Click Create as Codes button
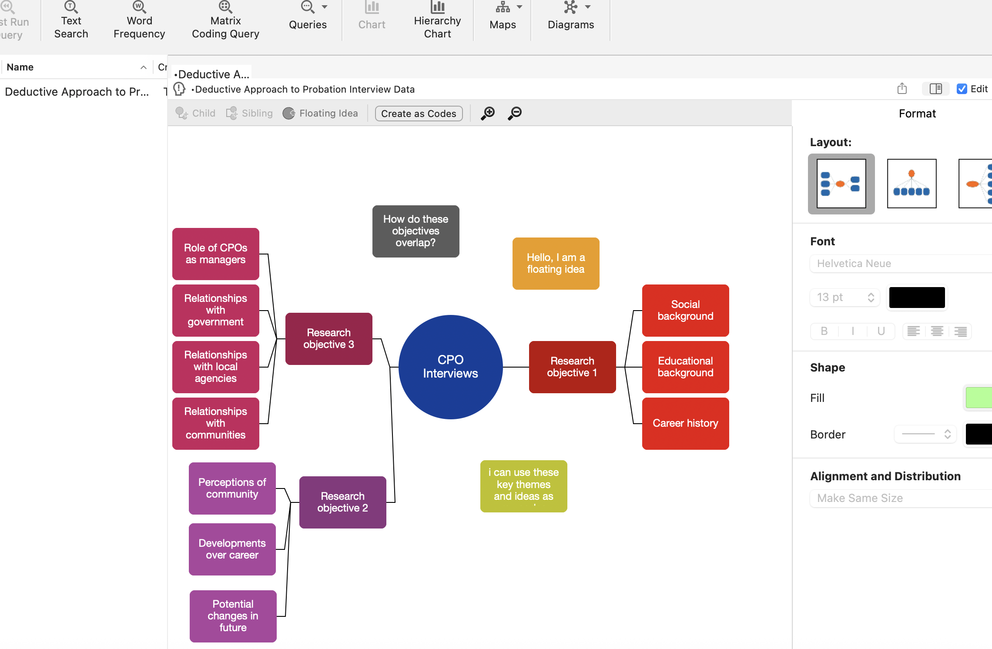 [419, 114]
